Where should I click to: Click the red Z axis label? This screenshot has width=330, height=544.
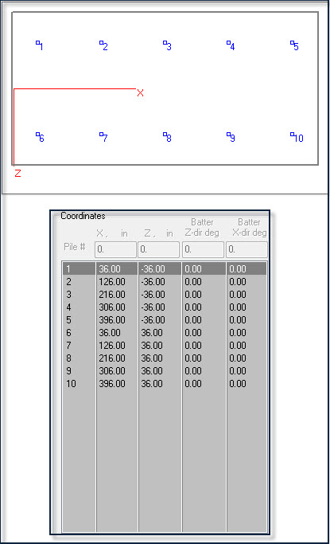coord(17,173)
